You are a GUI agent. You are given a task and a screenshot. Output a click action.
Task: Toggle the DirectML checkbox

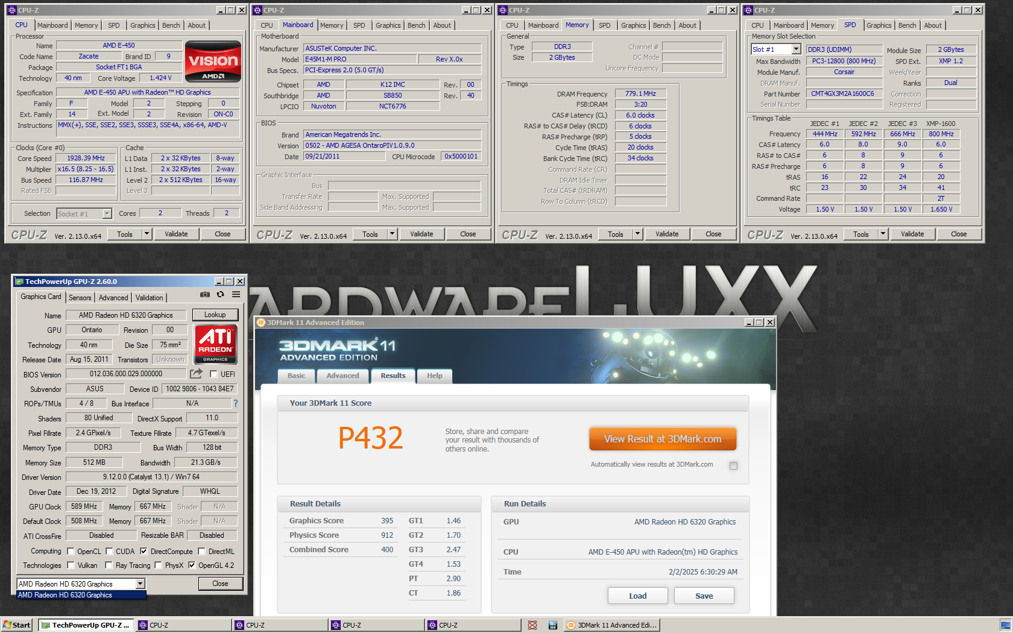[201, 551]
